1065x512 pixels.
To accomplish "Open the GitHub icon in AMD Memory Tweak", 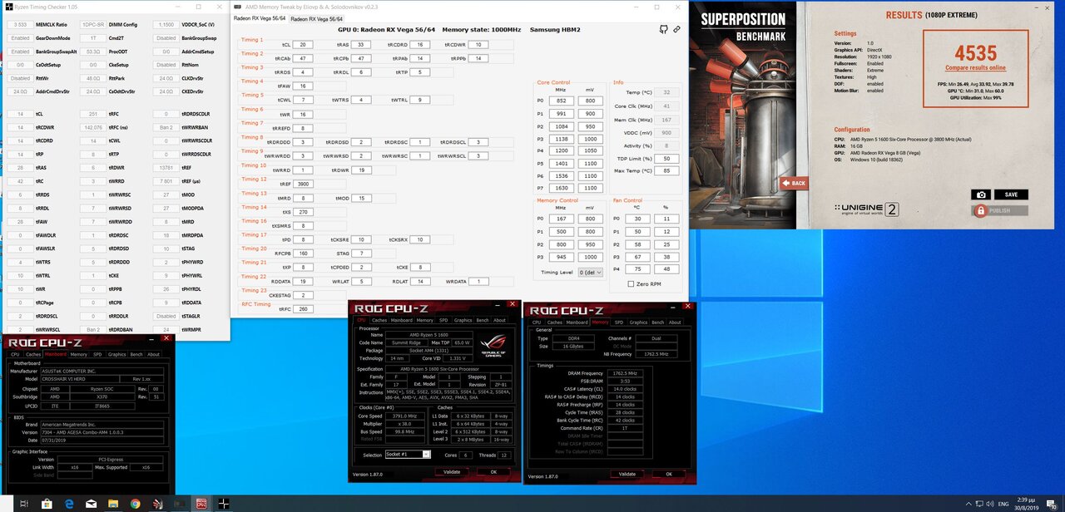I will point(663,29).
